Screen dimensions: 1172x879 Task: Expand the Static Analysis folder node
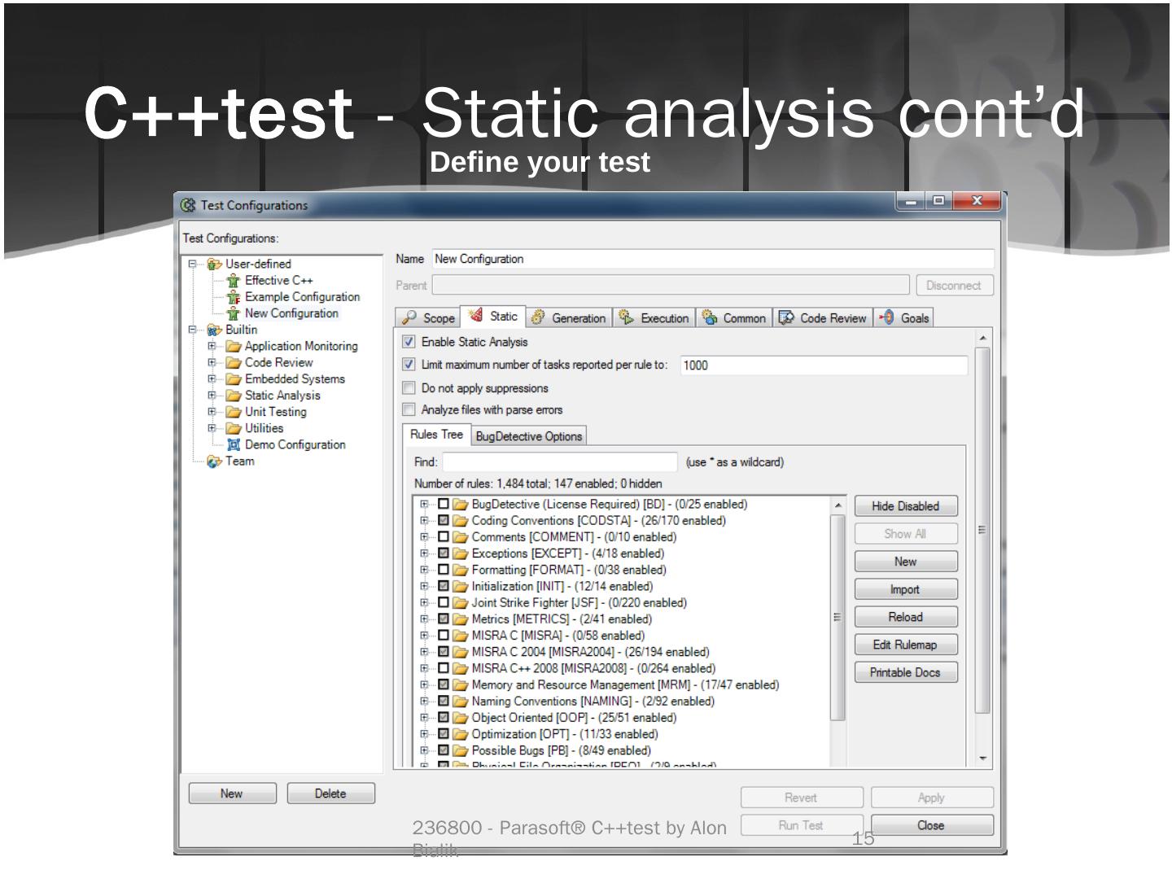click(x=212, y=396)
